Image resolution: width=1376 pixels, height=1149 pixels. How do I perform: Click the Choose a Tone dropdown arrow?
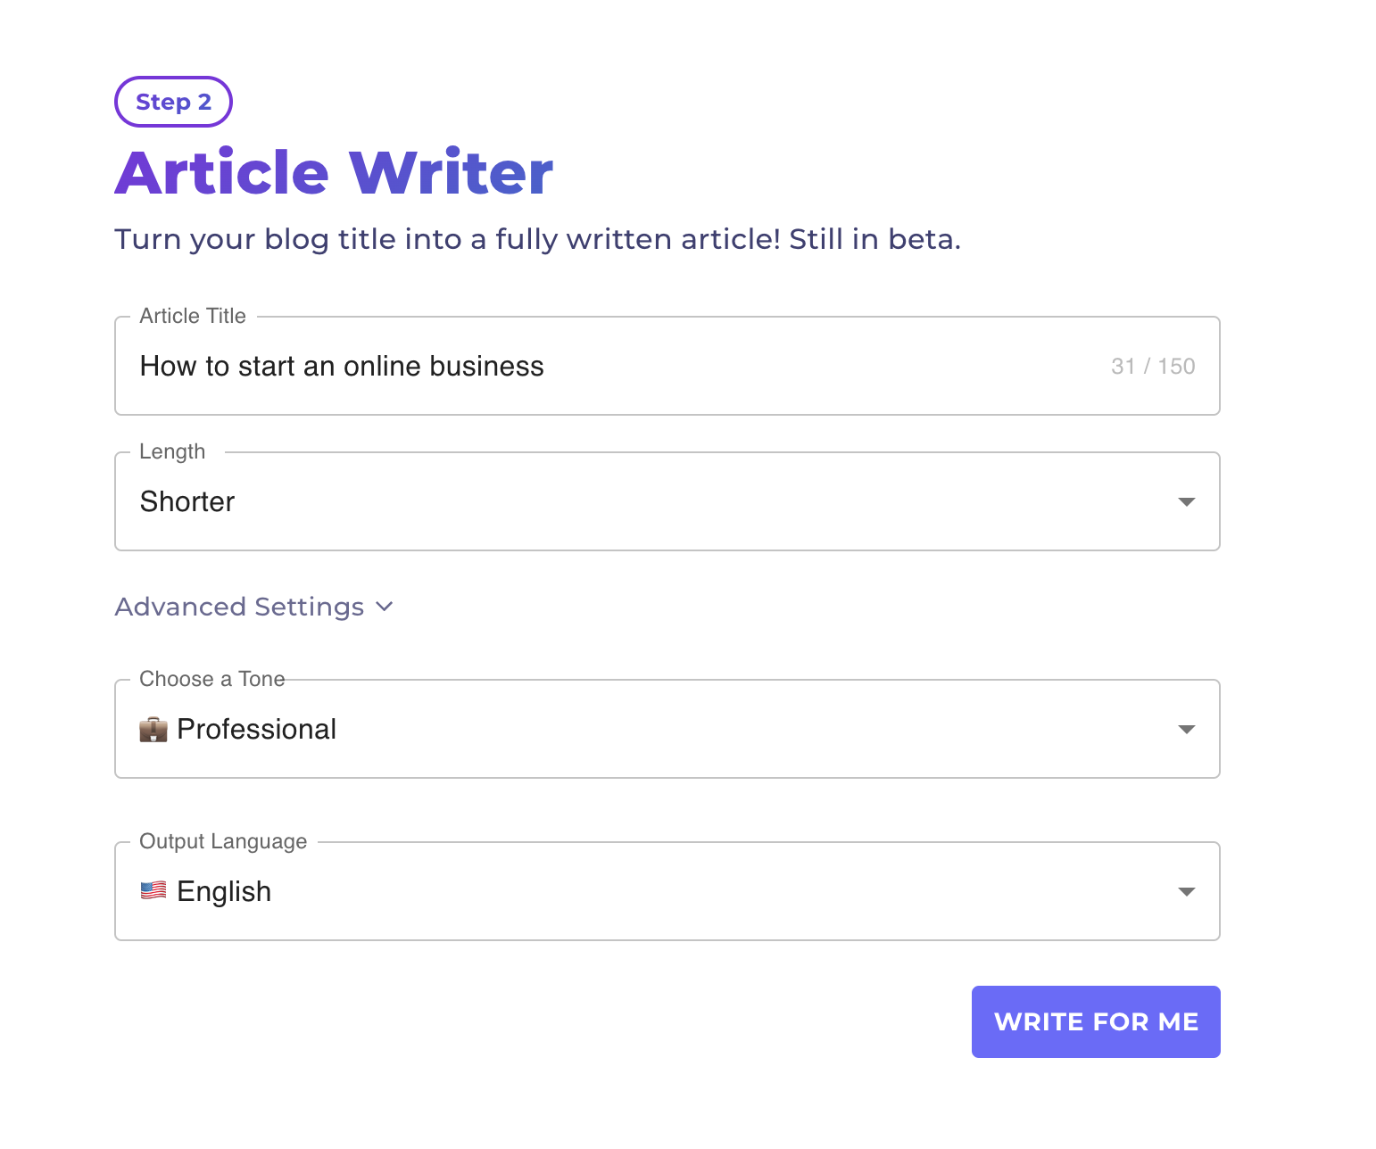coord(1186,730)
